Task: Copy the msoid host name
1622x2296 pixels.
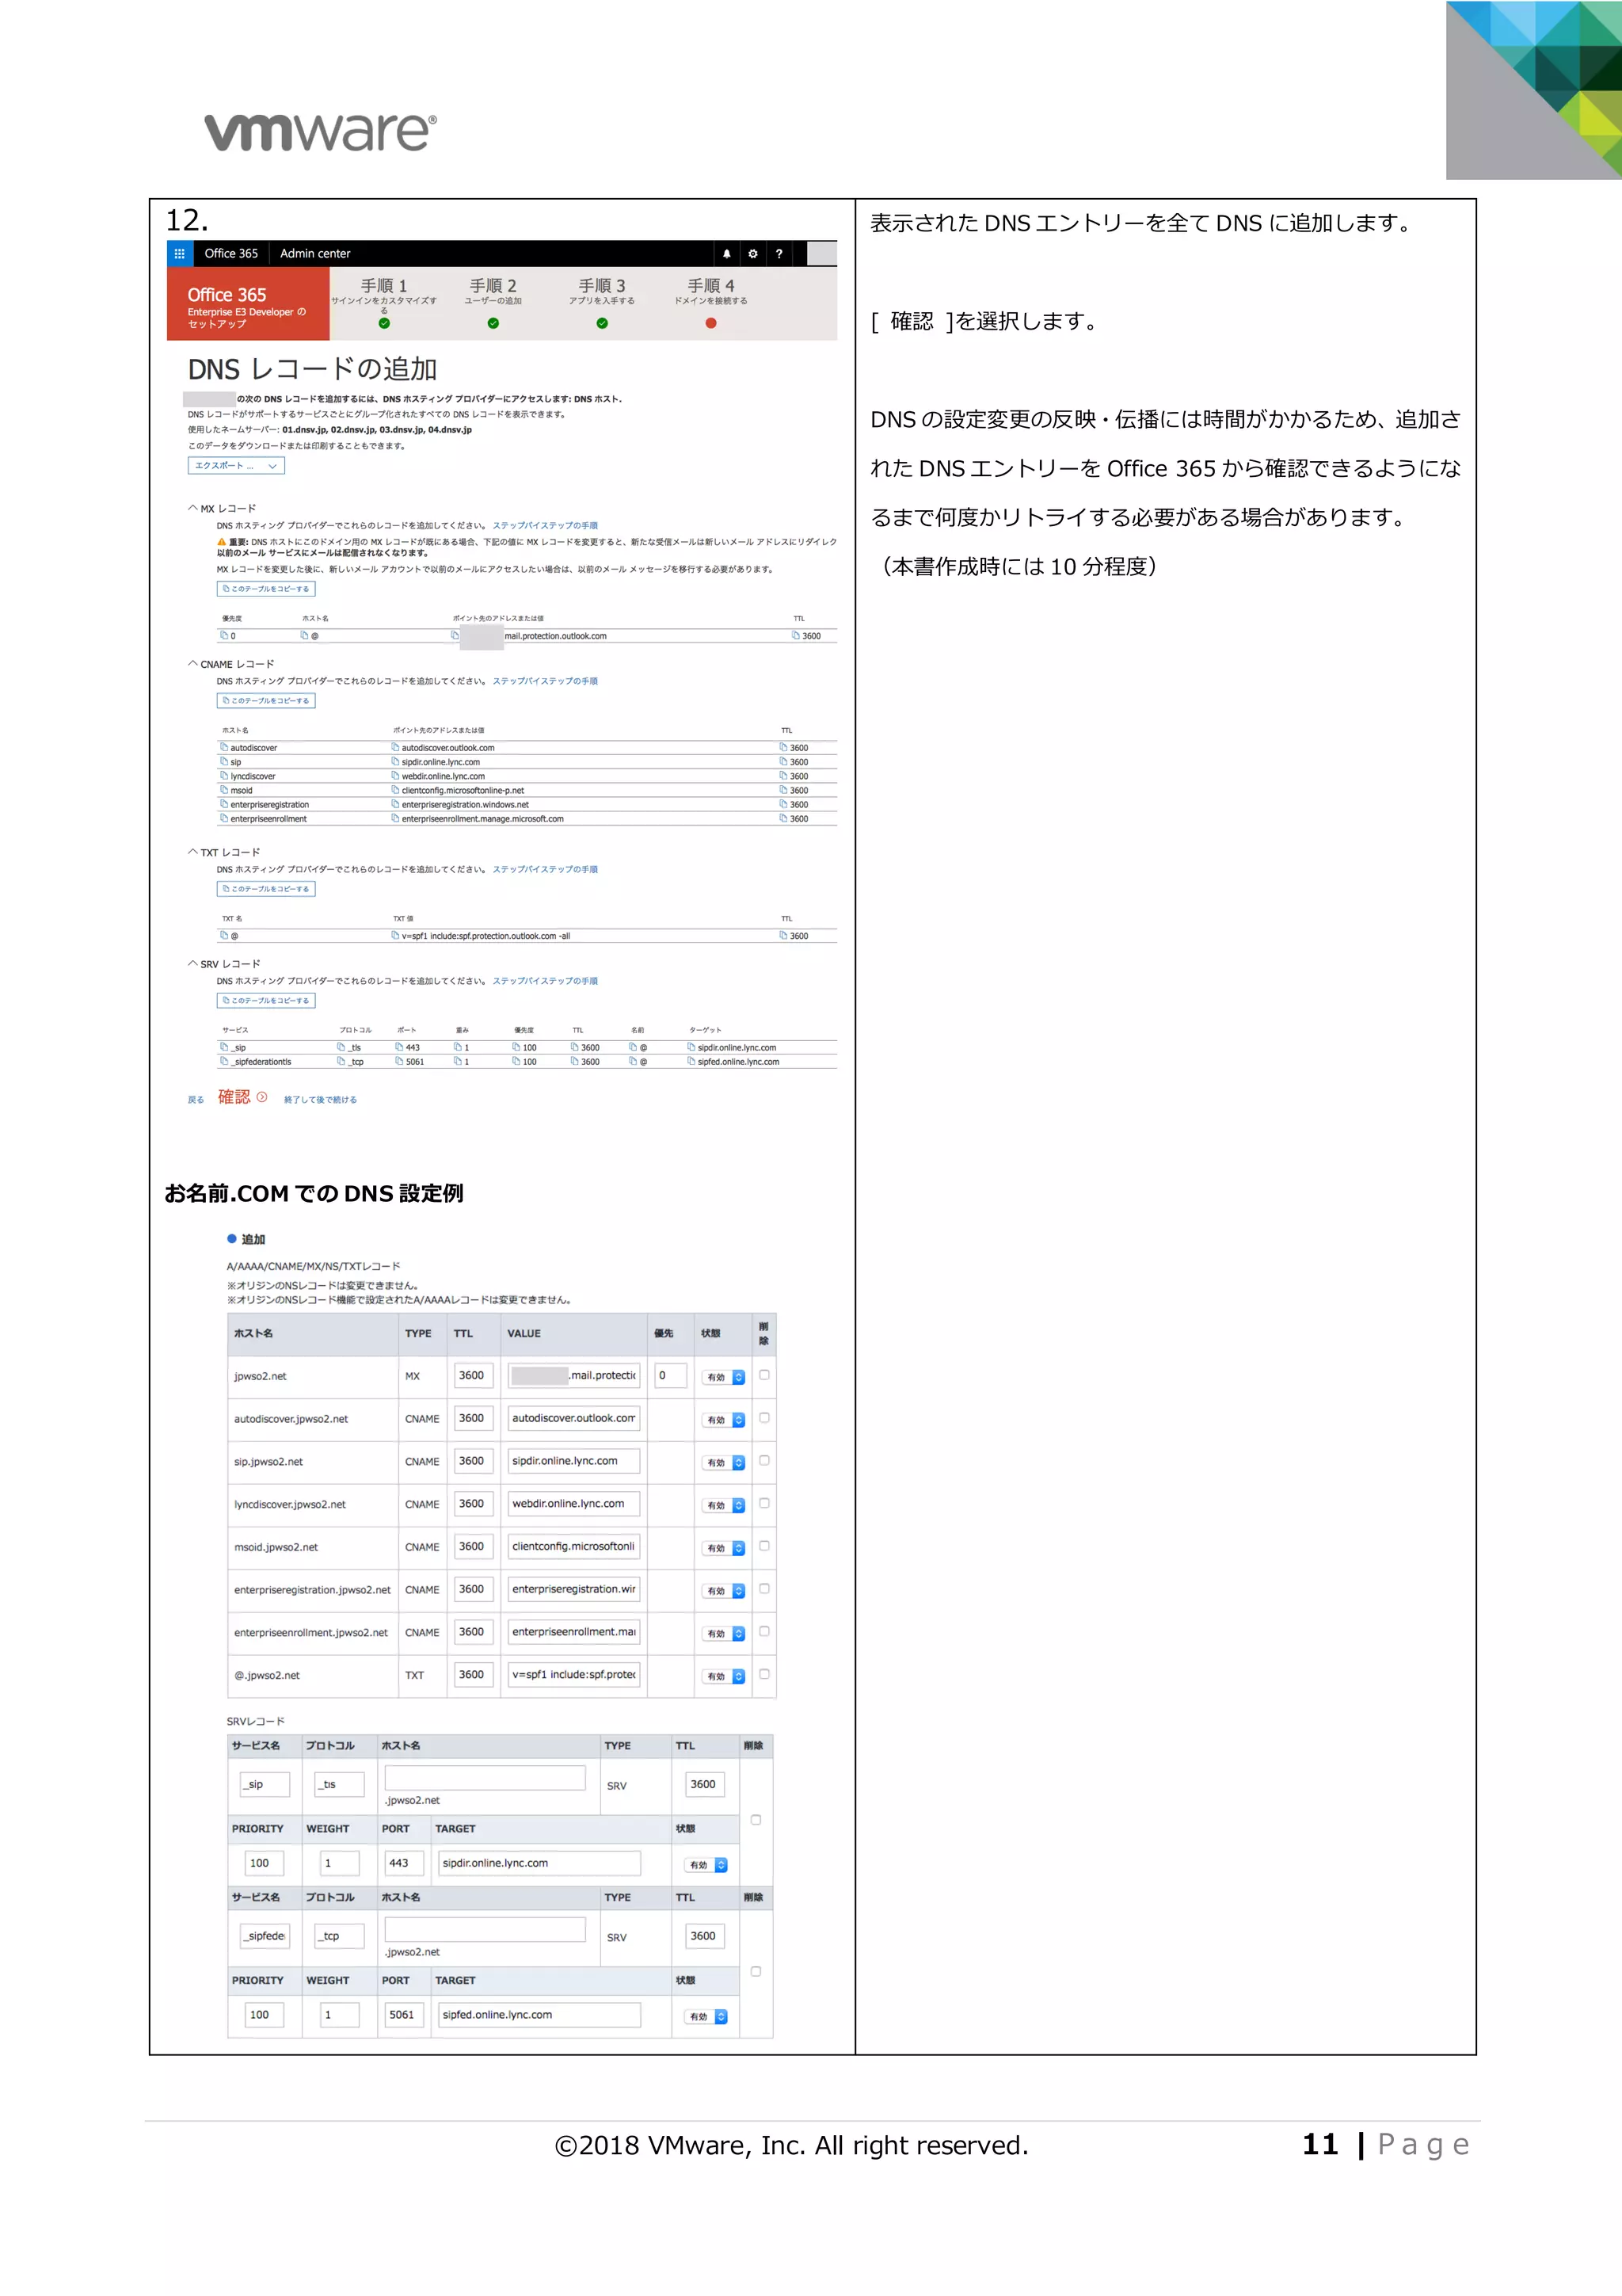Action: pos(225,790)
